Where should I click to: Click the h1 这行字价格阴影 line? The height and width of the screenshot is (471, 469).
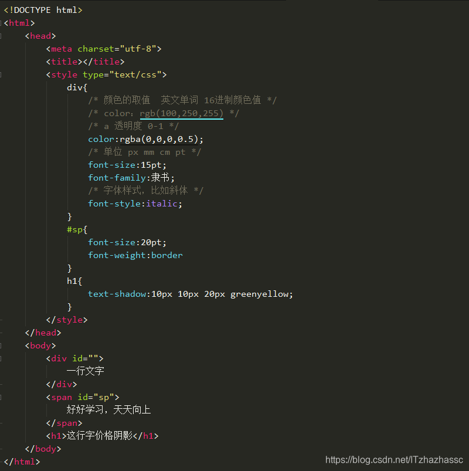[x=102, y=436]
